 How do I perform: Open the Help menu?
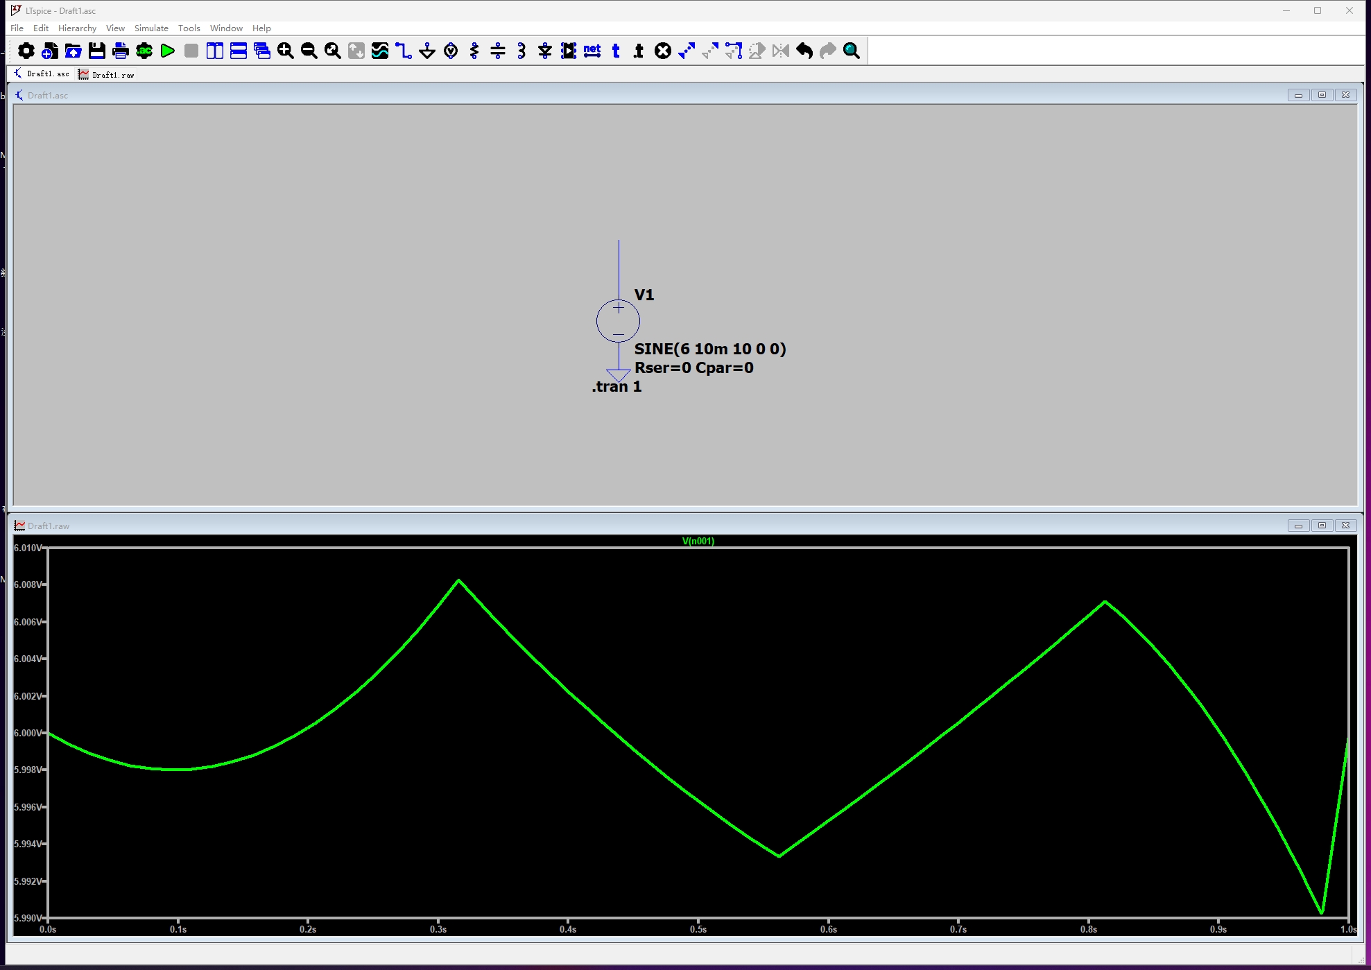click(261, 28)
